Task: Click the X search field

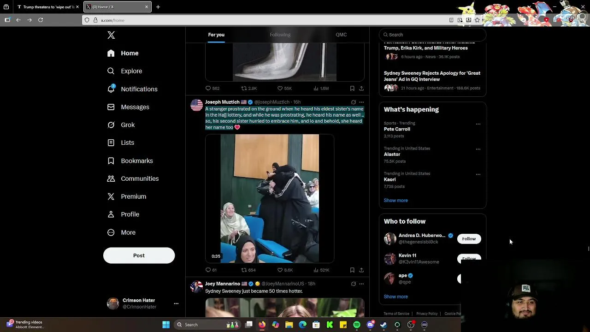Action: 432,35
